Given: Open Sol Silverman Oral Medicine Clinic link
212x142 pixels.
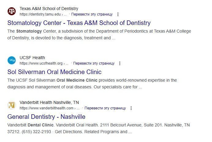Looking at the screenshot, I should pos(54,72).
